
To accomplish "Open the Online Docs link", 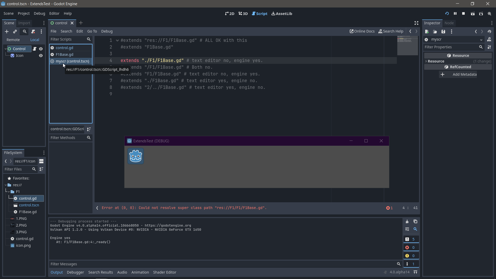I will [x=362, y=31].
